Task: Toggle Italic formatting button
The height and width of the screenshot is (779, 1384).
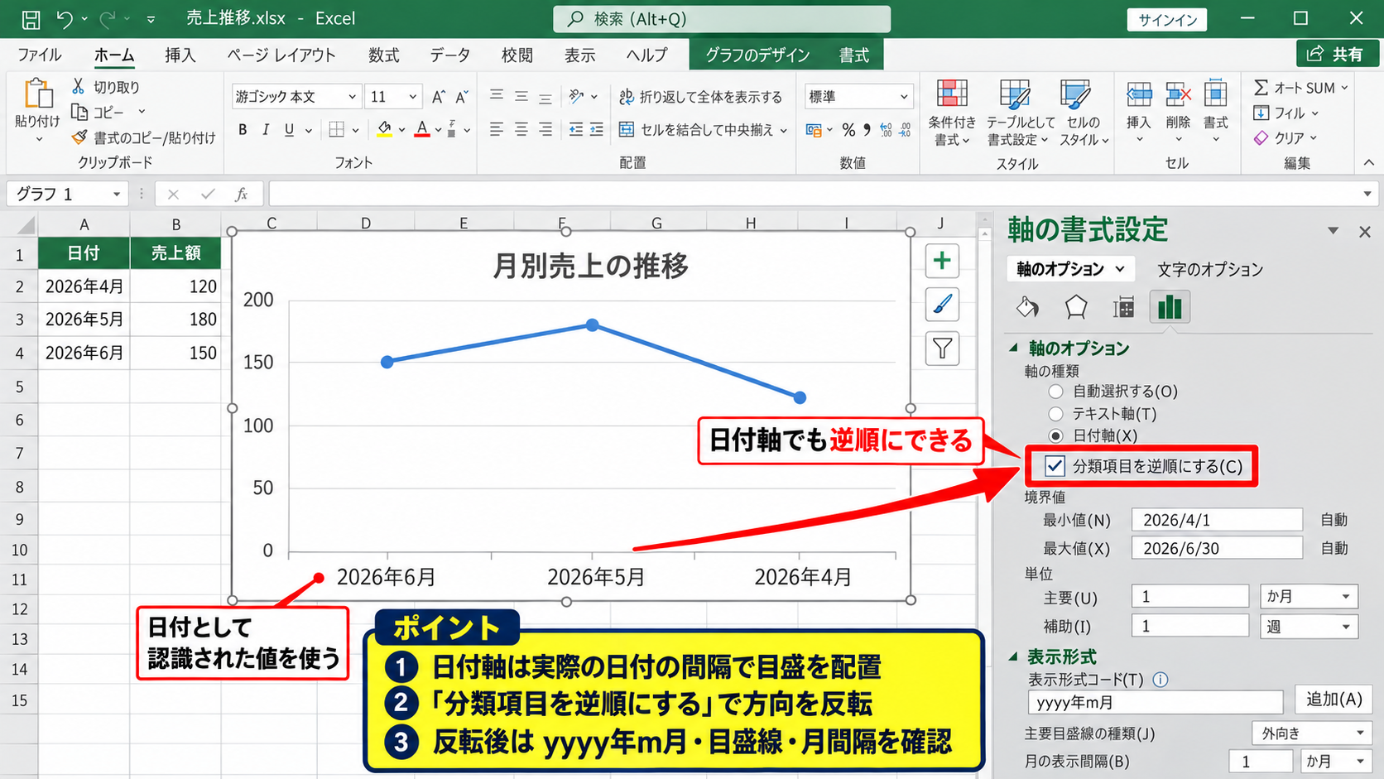Action: click(x=266, y=130)
